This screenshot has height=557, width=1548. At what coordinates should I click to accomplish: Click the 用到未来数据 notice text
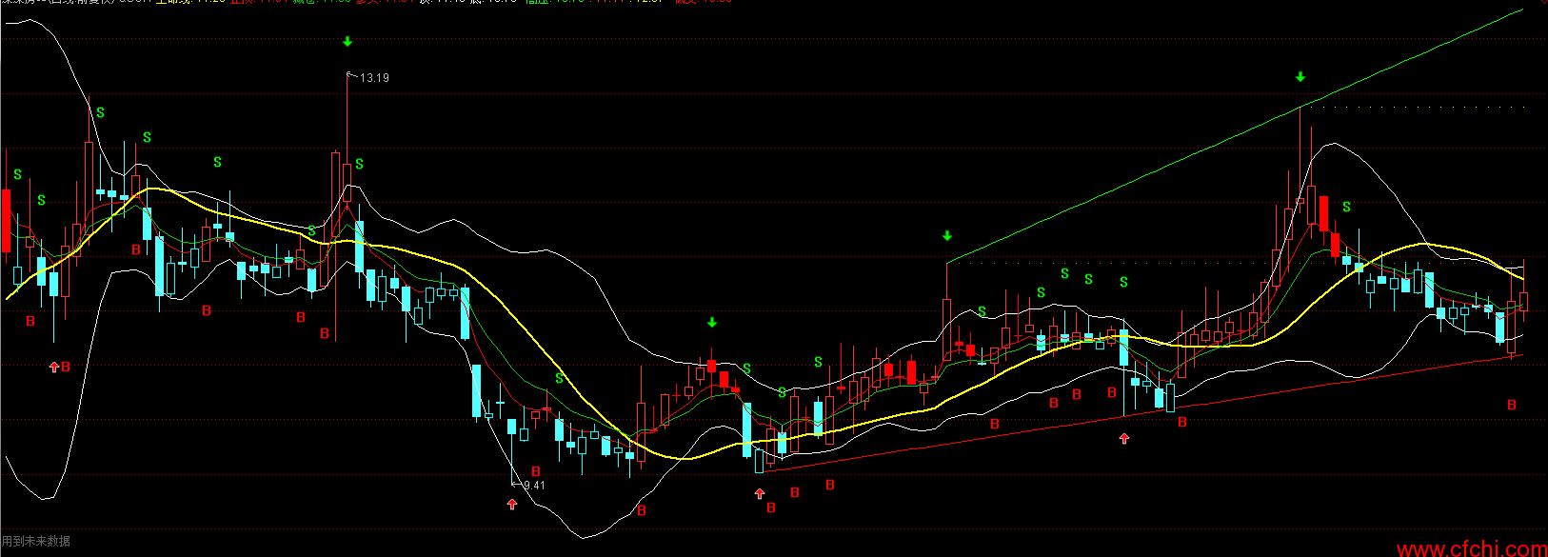[x=36, y=541]
